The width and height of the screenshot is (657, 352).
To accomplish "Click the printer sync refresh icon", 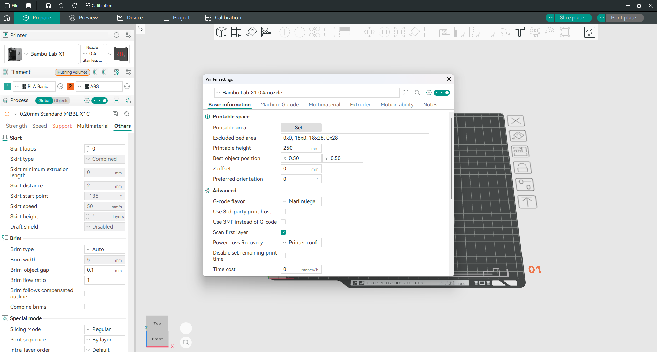I will point(116,35).
